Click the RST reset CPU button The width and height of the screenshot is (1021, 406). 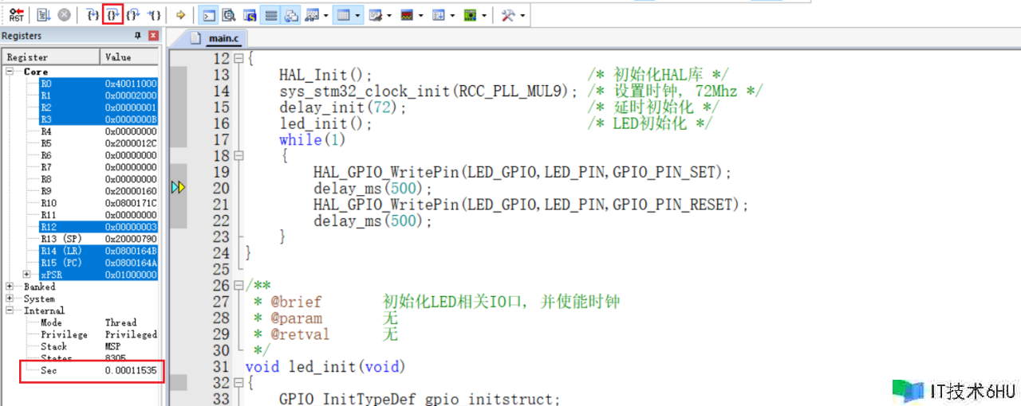click(17, 14)
